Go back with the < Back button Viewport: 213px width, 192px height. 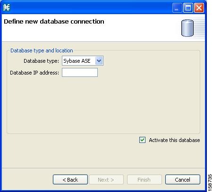click(70, 179)
